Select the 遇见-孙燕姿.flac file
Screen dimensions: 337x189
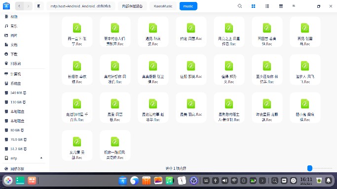tap(153, 31)
